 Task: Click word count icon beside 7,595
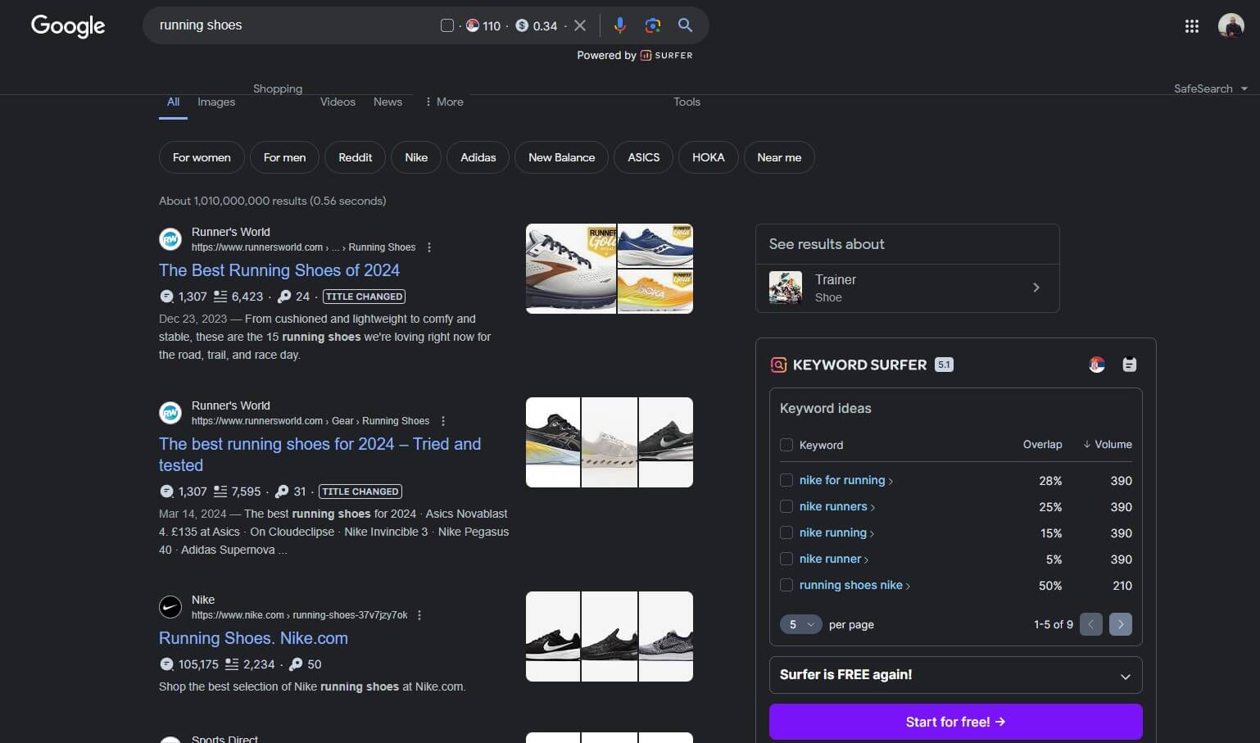pos(220,492)
